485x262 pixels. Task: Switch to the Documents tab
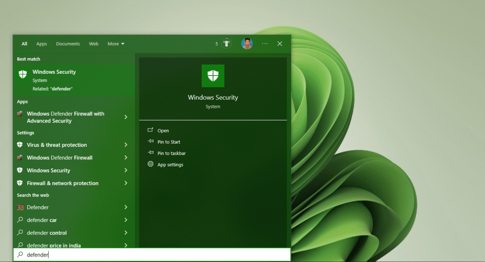point(68,44)
